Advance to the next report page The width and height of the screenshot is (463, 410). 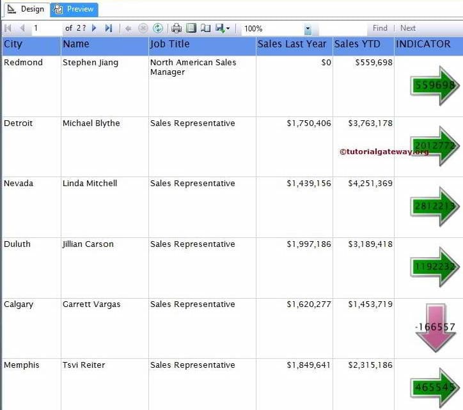(94, 28)
